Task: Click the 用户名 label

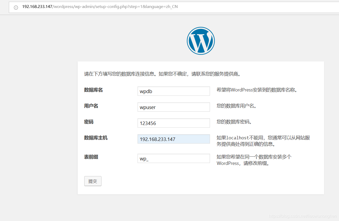Action: (x=91, y=106)
